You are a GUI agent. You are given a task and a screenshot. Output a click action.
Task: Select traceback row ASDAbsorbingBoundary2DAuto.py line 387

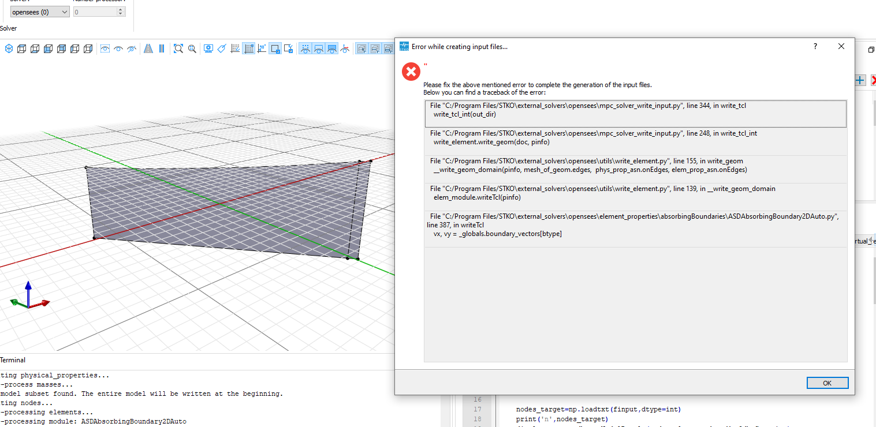[x=635, y=229]
